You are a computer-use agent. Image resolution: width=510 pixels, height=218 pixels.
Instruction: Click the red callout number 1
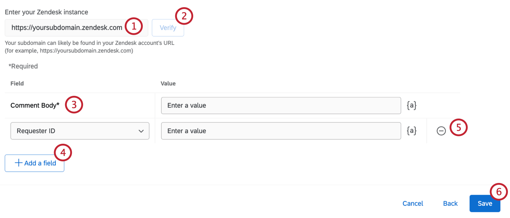[x=133, y=26]
